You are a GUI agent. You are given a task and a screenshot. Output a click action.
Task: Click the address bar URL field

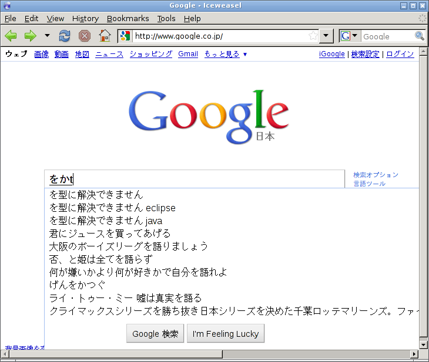pyautogui.click(x=220, y=36)
